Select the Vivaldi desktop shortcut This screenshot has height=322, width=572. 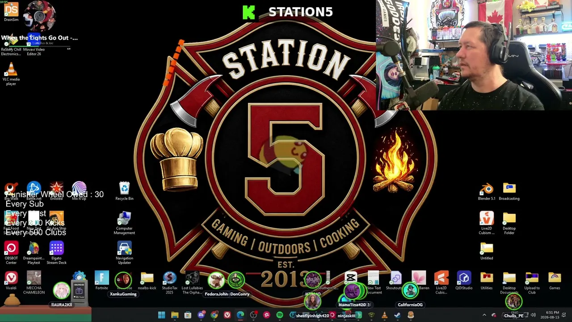(x=11, y=281)
